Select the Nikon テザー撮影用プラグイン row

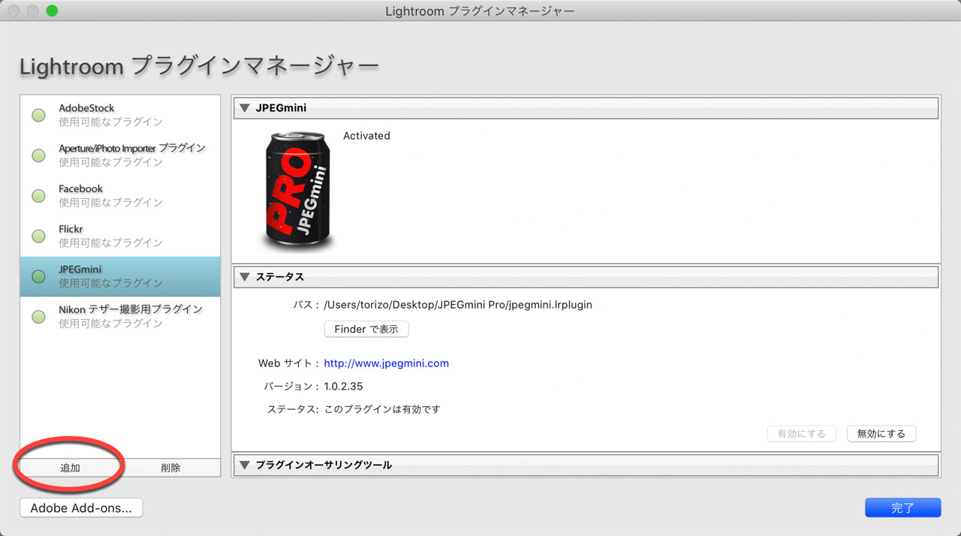120,317
